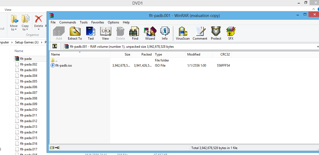319x155 pixels.
Task: Open the Commands menu
Action: pyautogui.click(x=68, y=22)
